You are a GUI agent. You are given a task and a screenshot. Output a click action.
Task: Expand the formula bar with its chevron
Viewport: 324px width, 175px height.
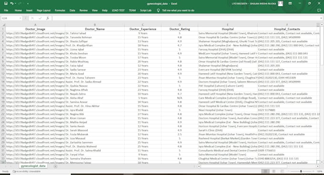click(x=321, y=18)
